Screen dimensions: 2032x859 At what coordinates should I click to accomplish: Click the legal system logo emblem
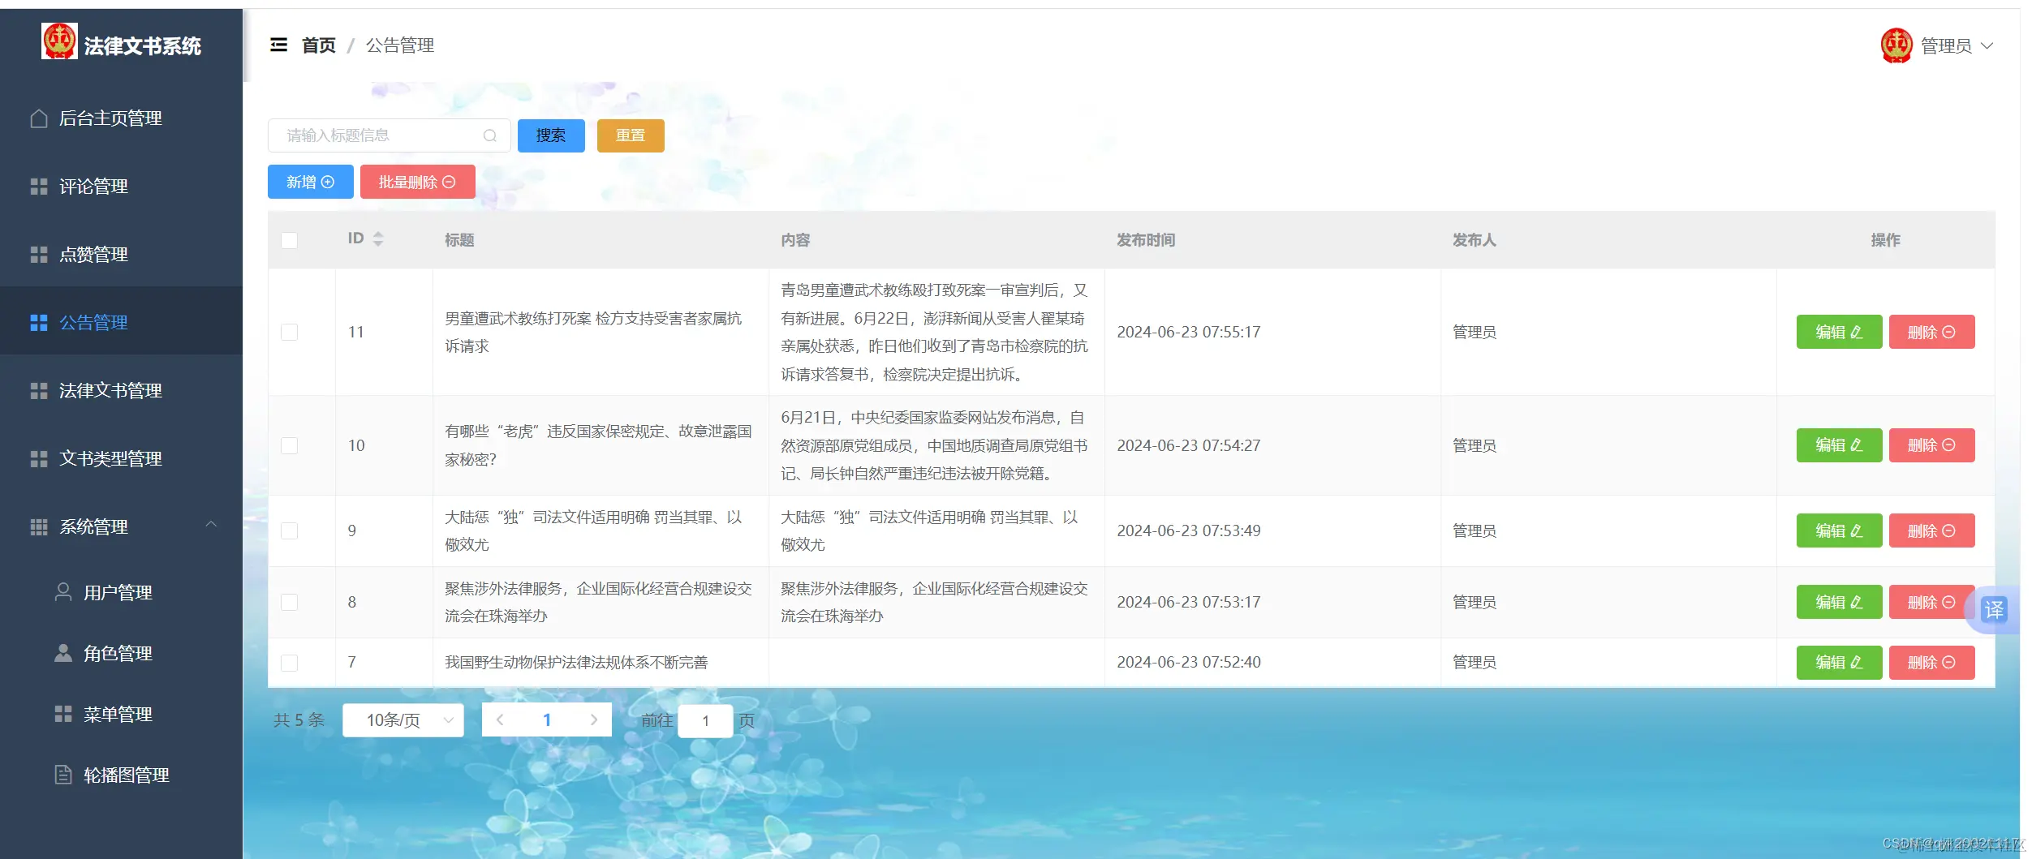pos(59,41)
